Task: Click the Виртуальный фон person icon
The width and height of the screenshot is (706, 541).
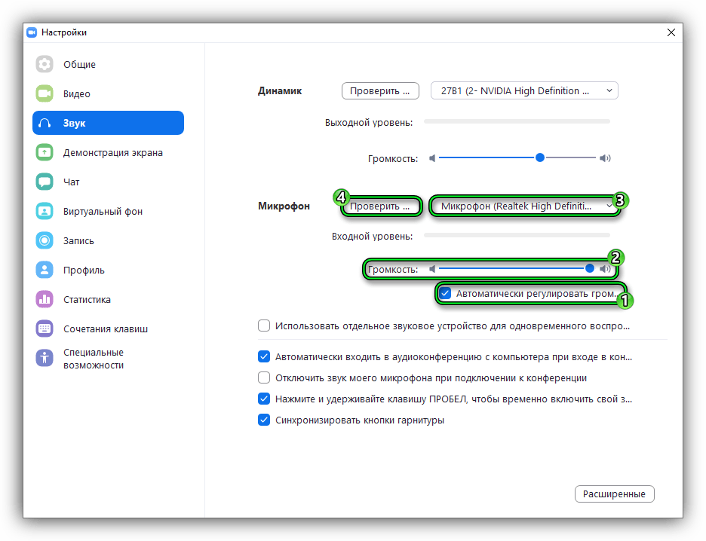Action: pyautogui.click(x=44, y=212)
